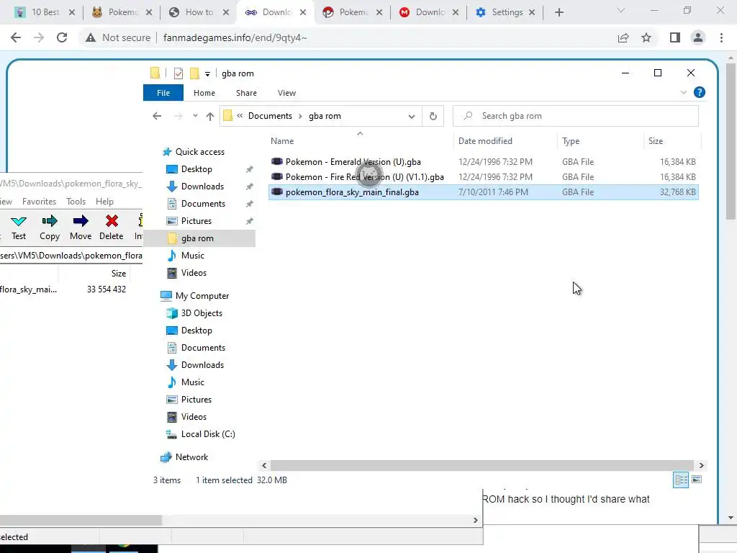This screenshot has height=553, width=737.
Task: Open Tools menu in 7-Zip window
Action: coord(76,202)
